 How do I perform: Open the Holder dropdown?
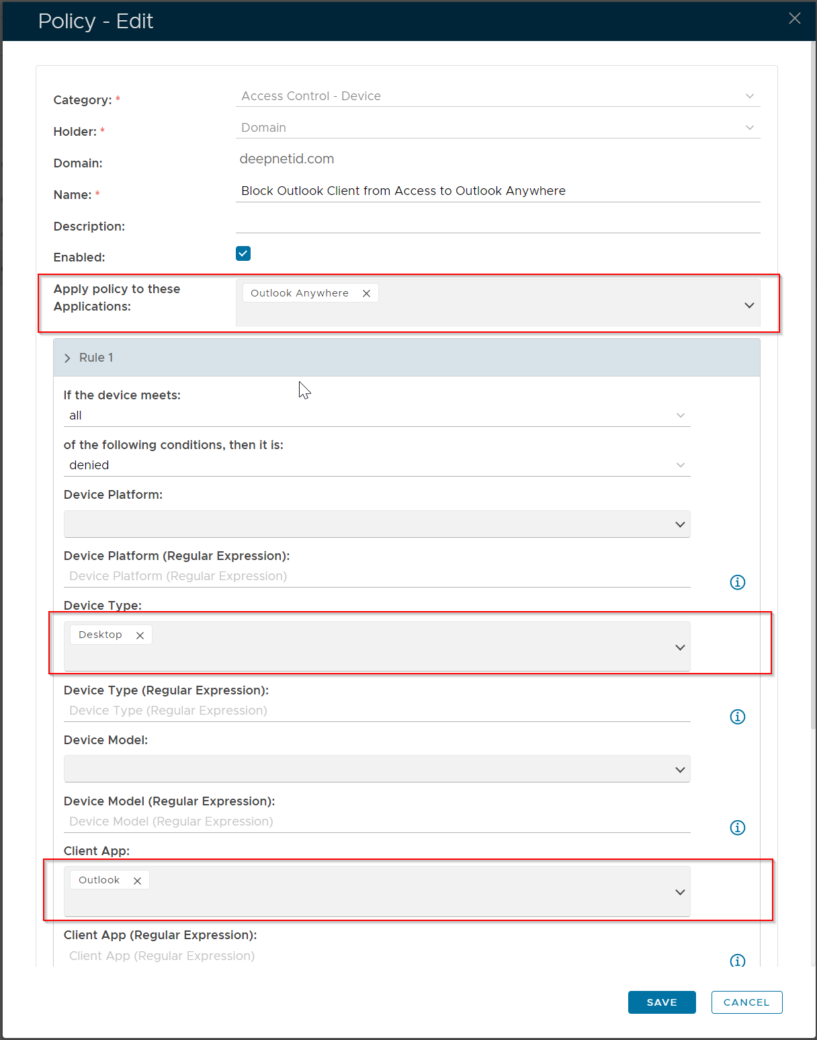[x=497, y=128]
